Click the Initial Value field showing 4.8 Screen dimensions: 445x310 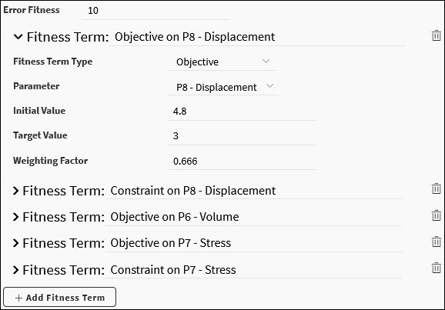242,112
